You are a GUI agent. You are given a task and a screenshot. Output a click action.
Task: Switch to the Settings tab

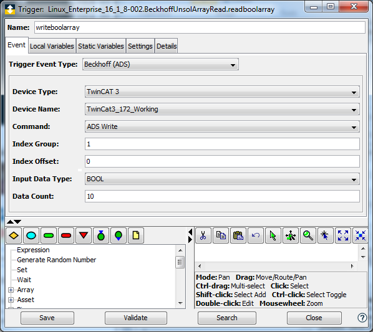140,46
